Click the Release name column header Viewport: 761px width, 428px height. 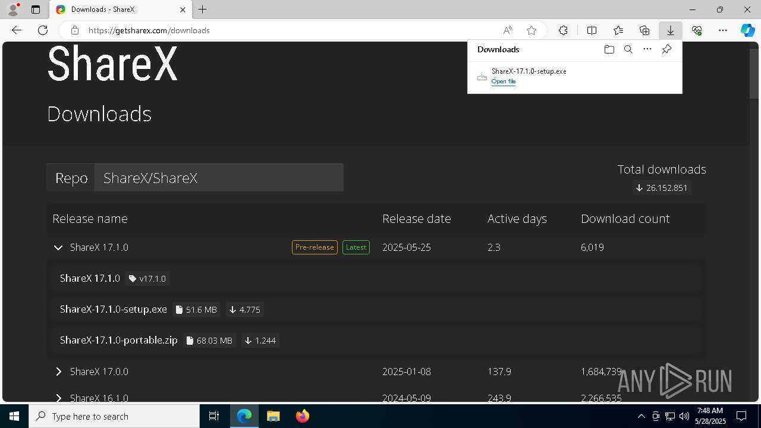90,219
